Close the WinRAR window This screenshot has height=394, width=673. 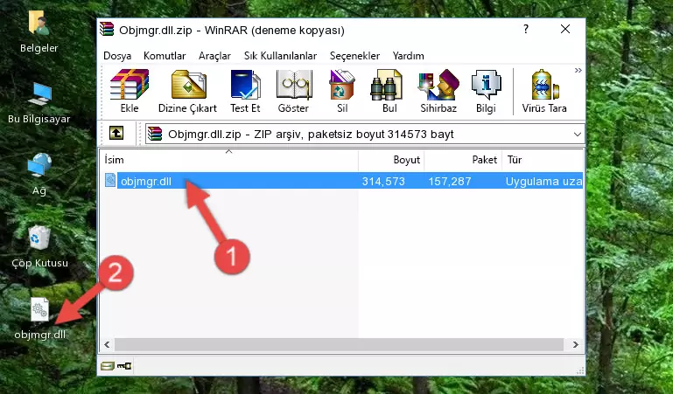pos(565,29)
